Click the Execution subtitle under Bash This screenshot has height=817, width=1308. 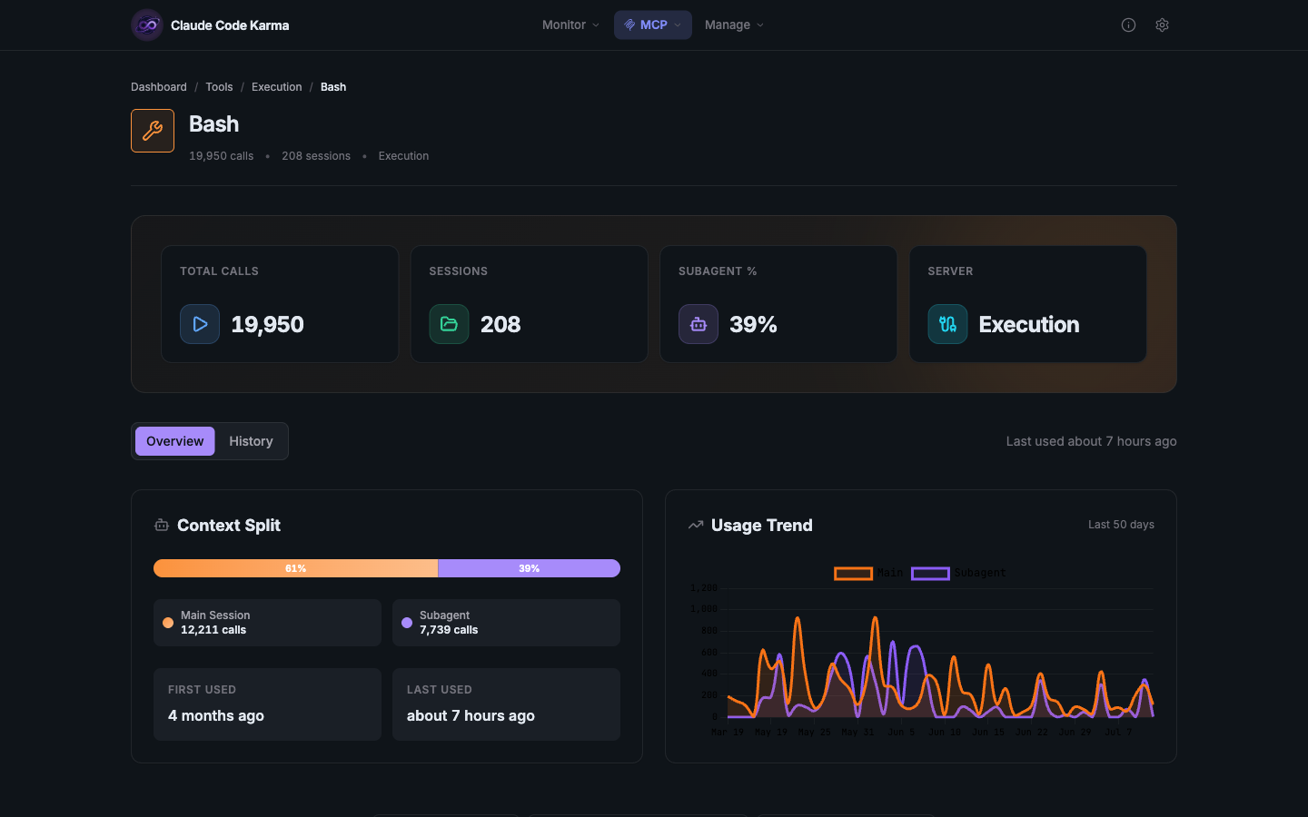(x=403, y=156)
